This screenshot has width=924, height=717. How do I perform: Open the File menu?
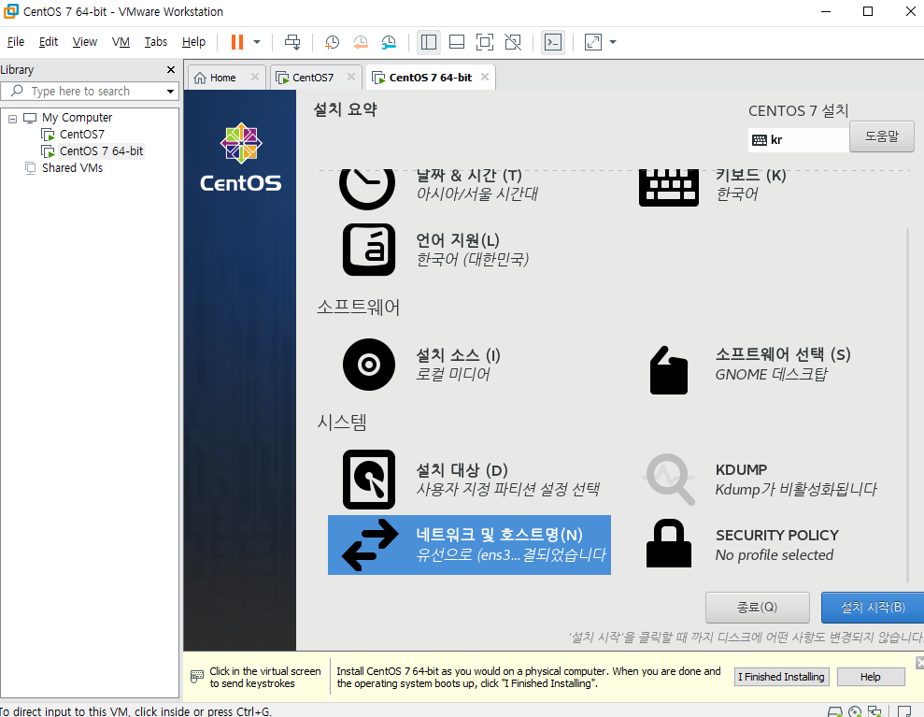16,42
